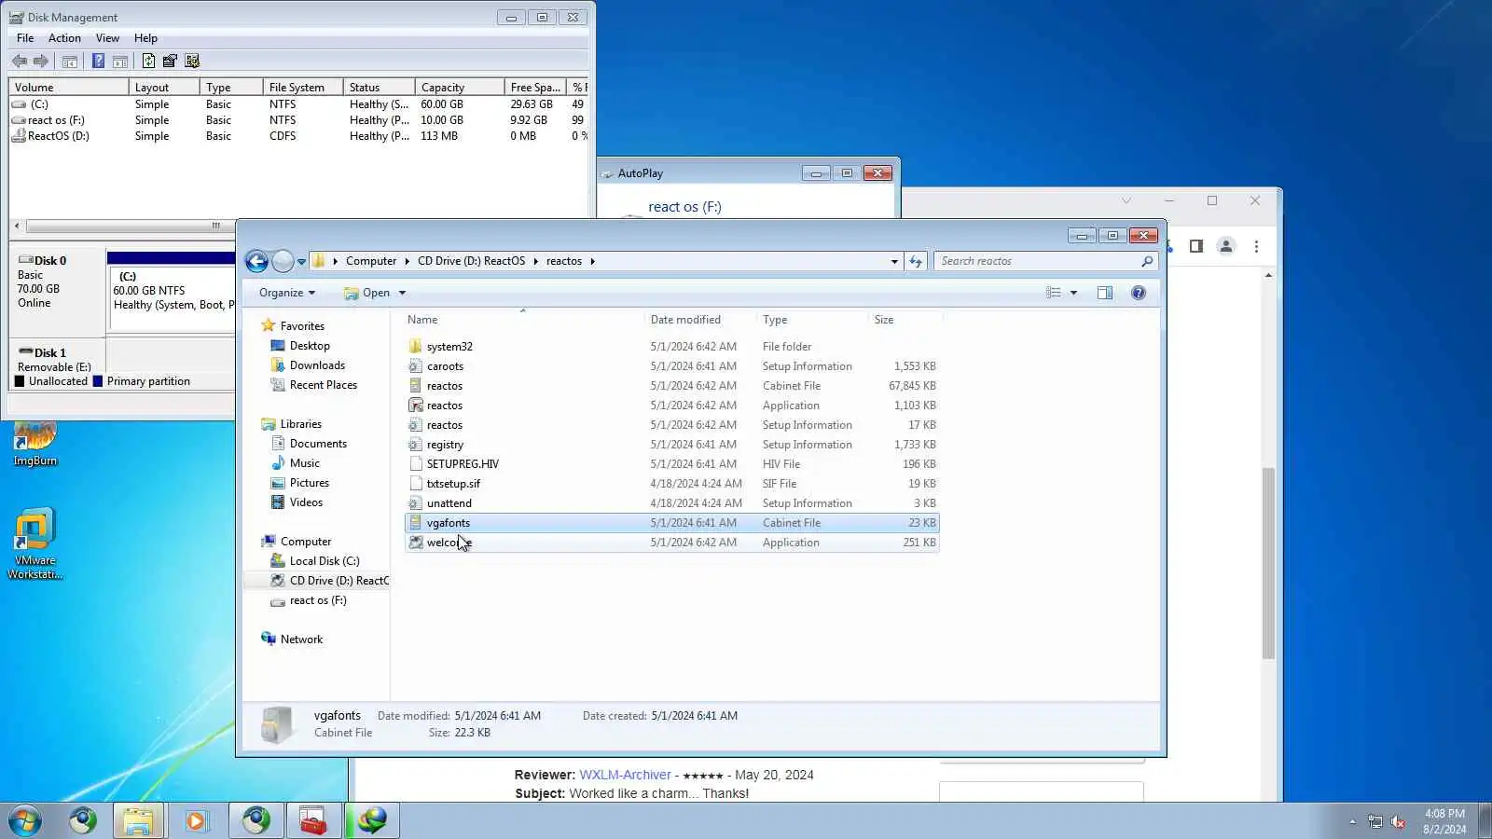This screenshot has width=1492, height=839.
Task: Click the Settings icon in Disk Management toolbar
Action: click(192, 62)
